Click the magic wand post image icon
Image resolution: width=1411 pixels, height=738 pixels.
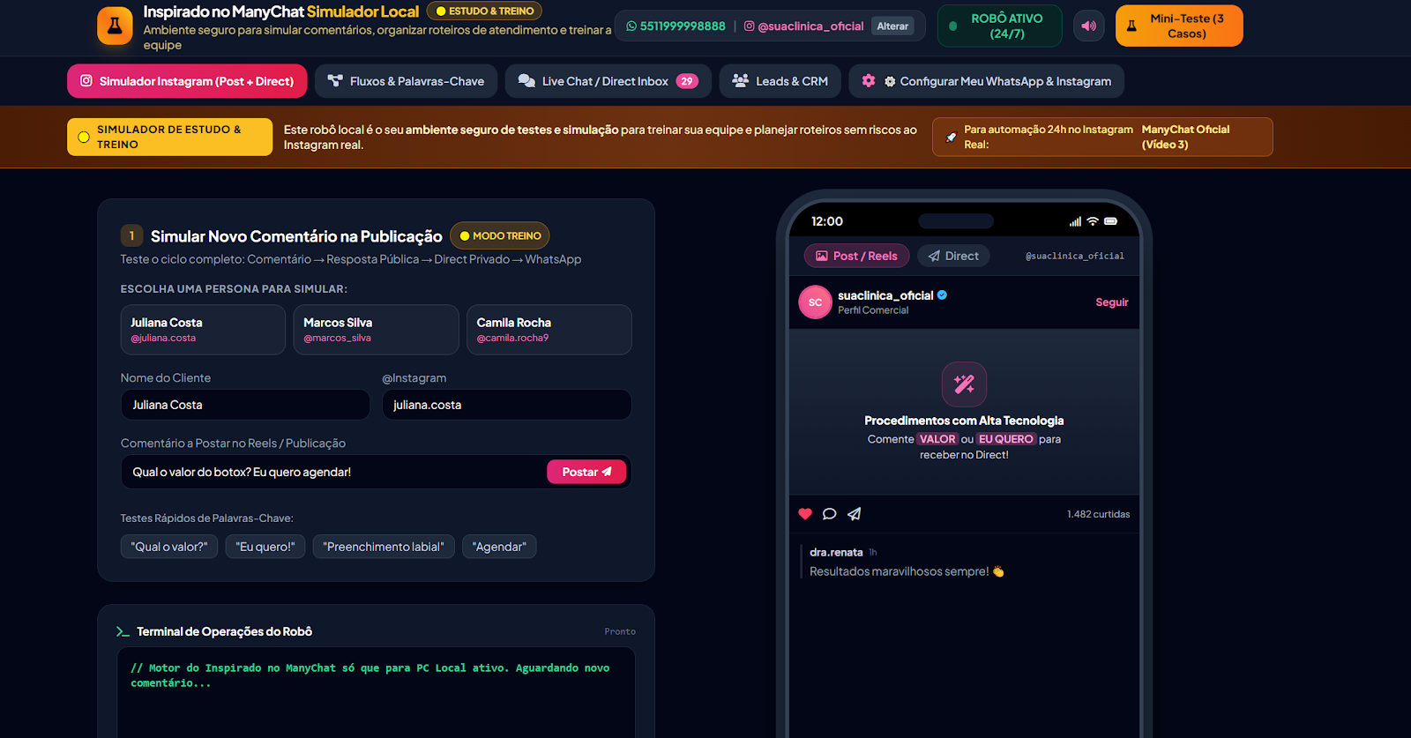point(964,384)
